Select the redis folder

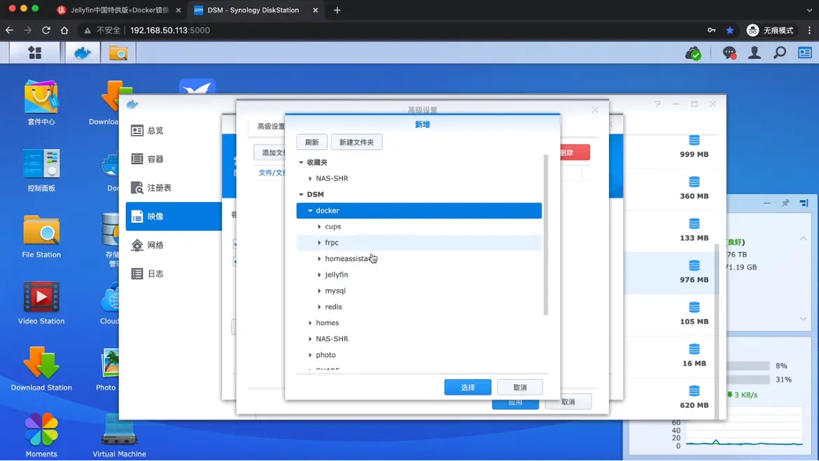[x=333, y=307]
